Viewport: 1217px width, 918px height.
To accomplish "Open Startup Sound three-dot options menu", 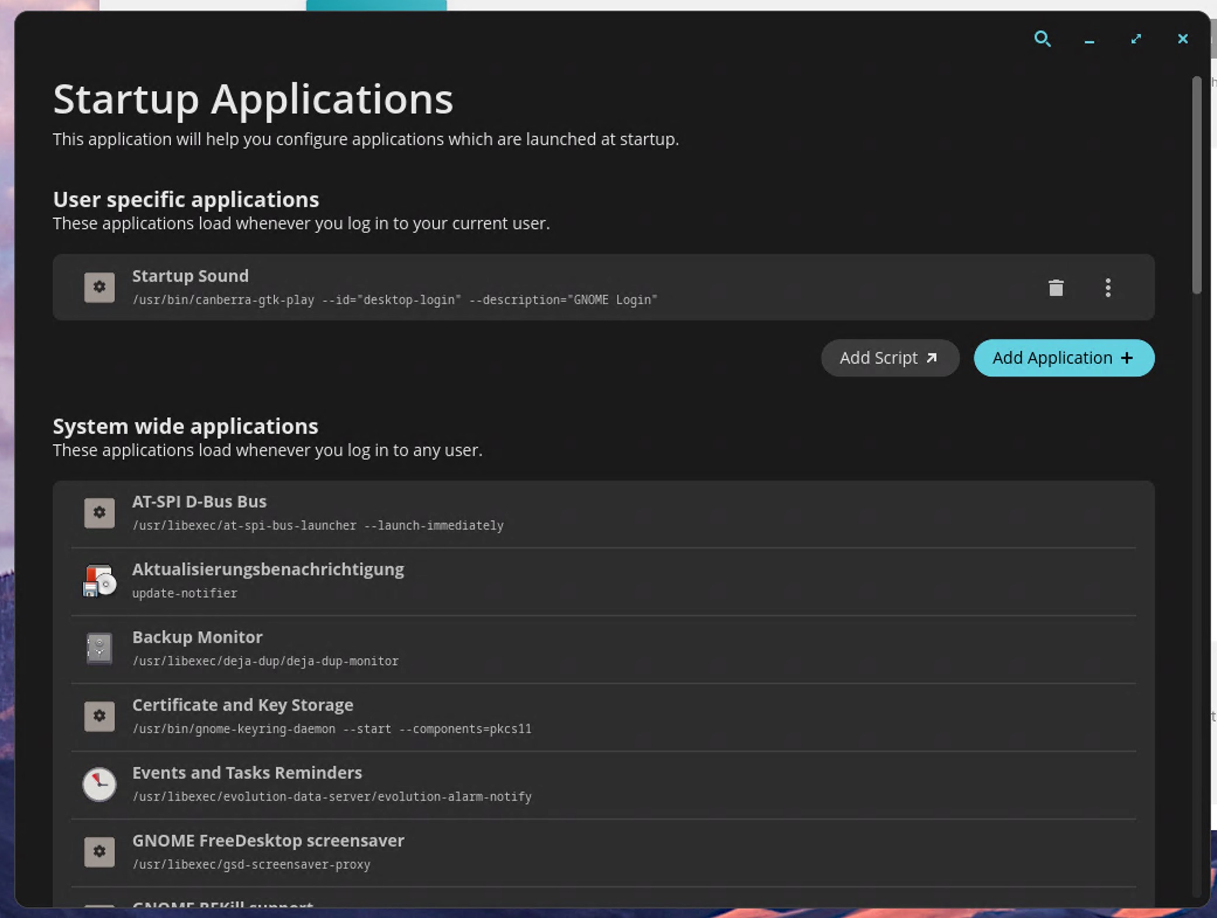I will point(1108,288).
